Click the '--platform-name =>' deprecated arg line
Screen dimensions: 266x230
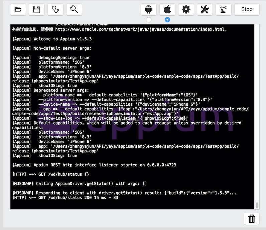click(x=105, y=95)
